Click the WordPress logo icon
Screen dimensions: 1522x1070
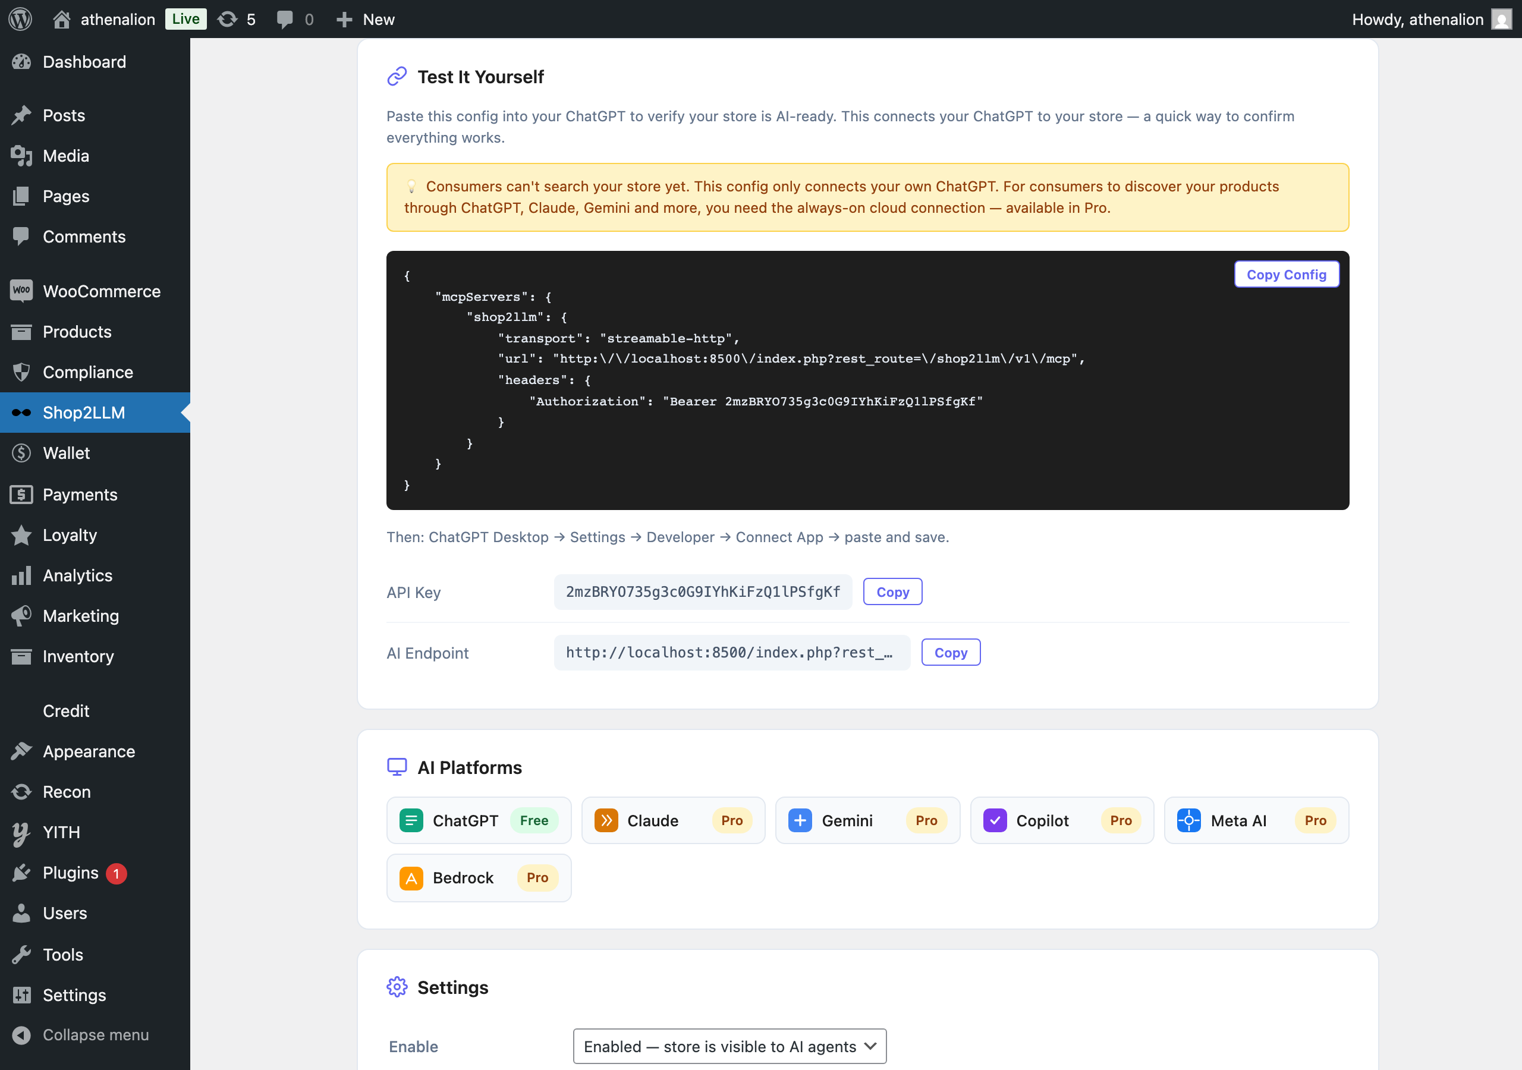pos(20,19)
